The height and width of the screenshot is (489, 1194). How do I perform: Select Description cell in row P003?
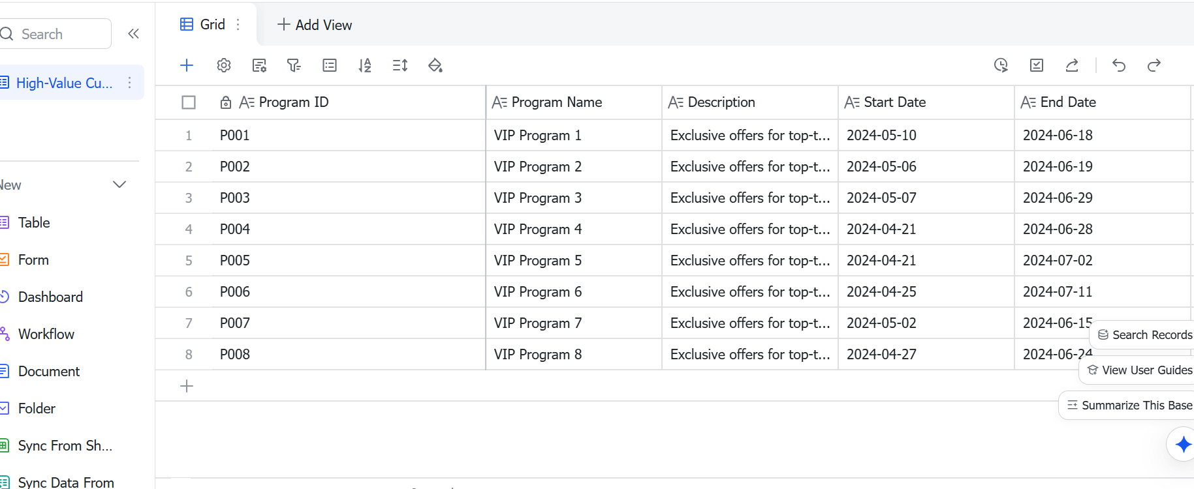pyautogui.click(x=750, y=198)
